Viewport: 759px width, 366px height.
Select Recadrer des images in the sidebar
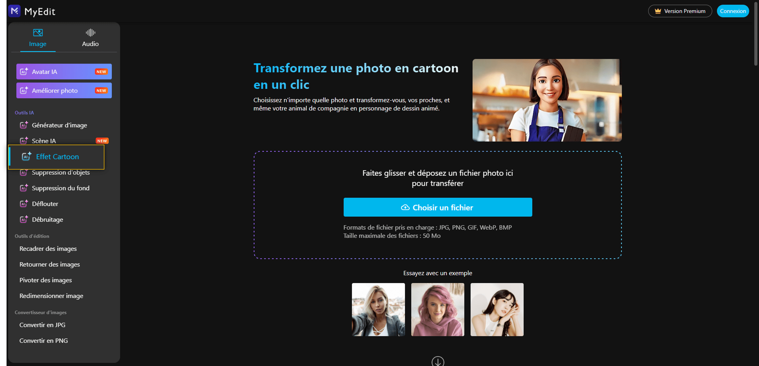coord(48,249)
